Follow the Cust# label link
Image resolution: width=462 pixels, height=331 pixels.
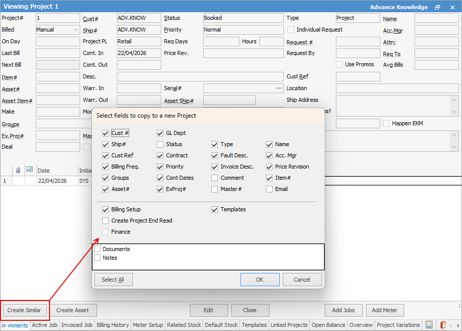(90, 19)
